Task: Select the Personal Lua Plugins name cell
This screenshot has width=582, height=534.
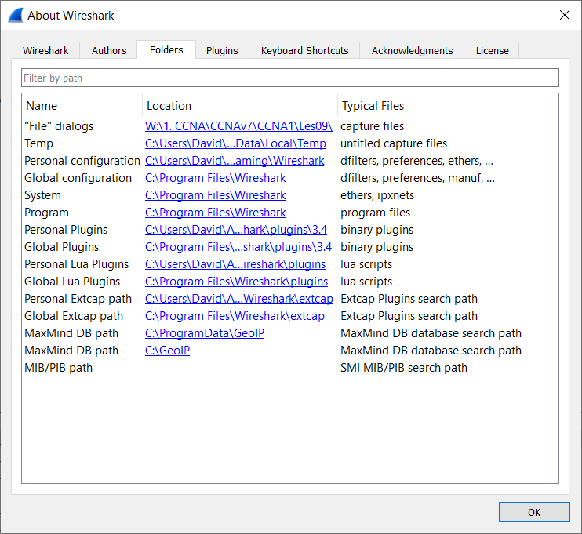Action: [76, 264]
